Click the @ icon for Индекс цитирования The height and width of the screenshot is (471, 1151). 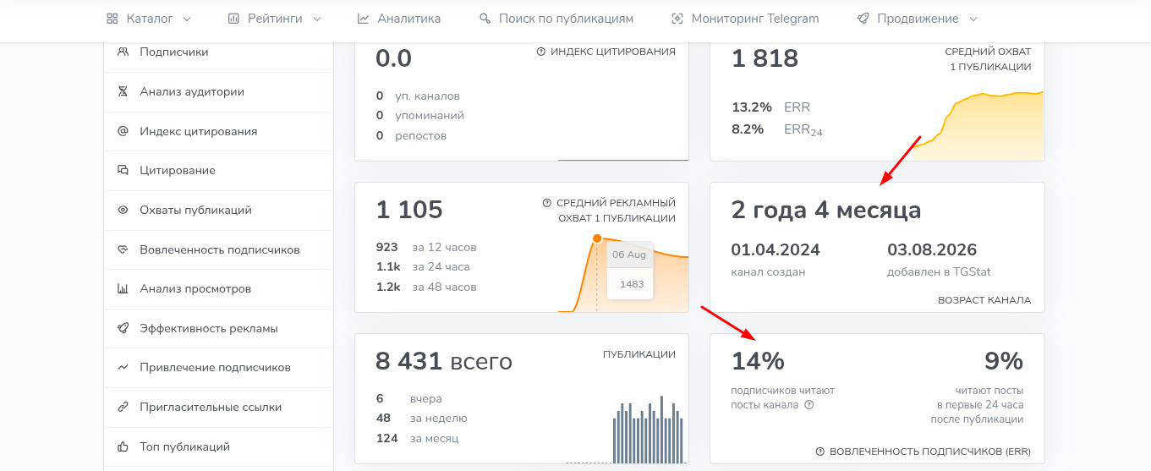(x=123, y=131)
